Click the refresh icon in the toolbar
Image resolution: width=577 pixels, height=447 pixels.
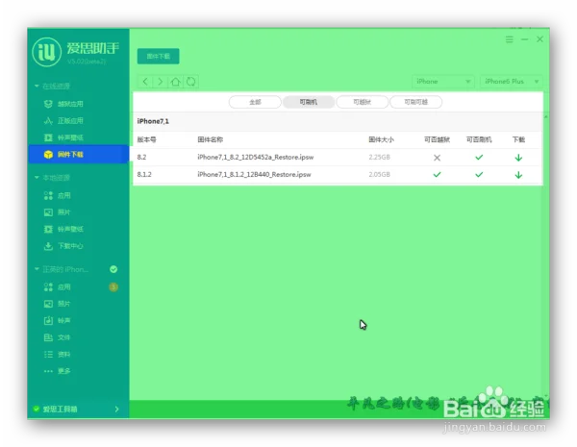(191, 82)
